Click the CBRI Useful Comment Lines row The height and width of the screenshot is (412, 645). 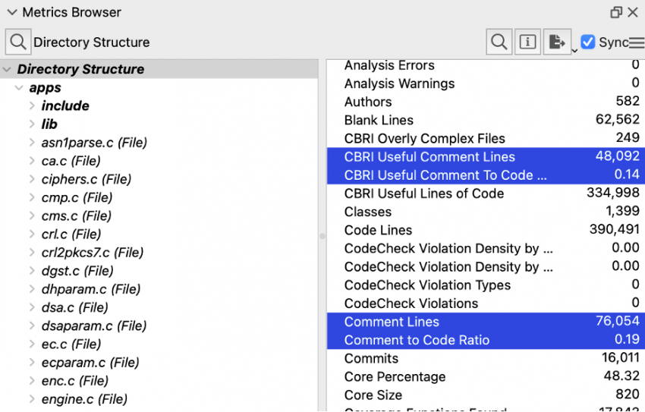click(x=486, y=156)
